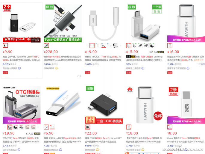The height and width of the screenshot is (154, 205).
Task: Click contact icon beside 荣耀京东自营旗舰店
Action: coord(188,68)
